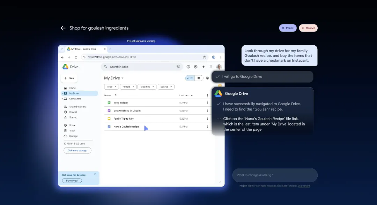Screen dimensions: 377x205
Task: Open the My Drive title dropdown
Action: pyautogui.click(x=114, y=78)
